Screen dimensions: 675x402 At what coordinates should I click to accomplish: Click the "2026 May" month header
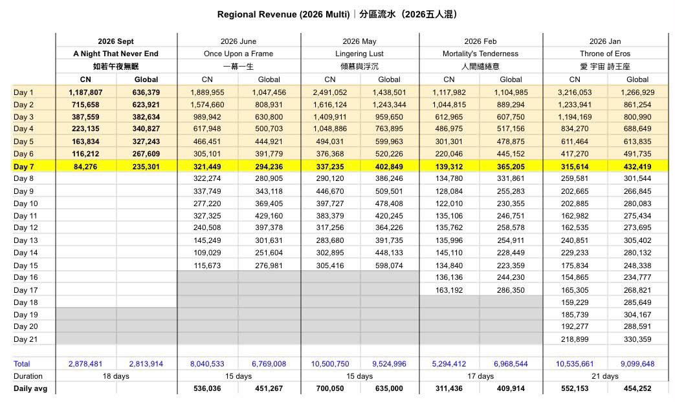click(359, 41)
